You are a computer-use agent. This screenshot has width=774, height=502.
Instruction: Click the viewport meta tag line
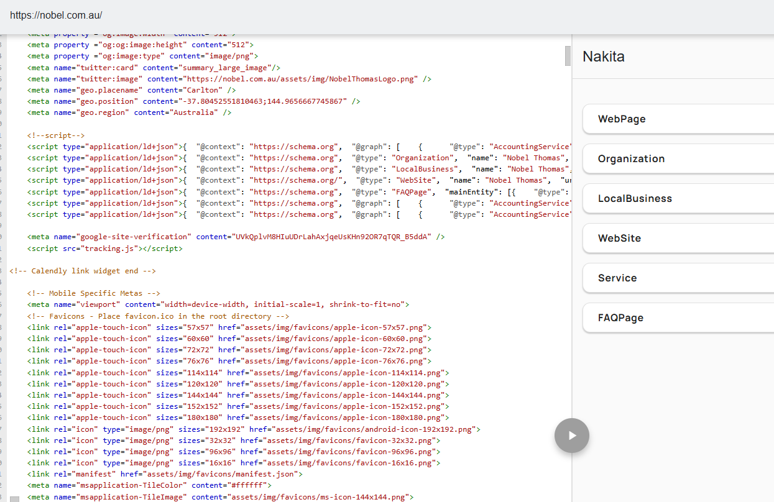218,304
